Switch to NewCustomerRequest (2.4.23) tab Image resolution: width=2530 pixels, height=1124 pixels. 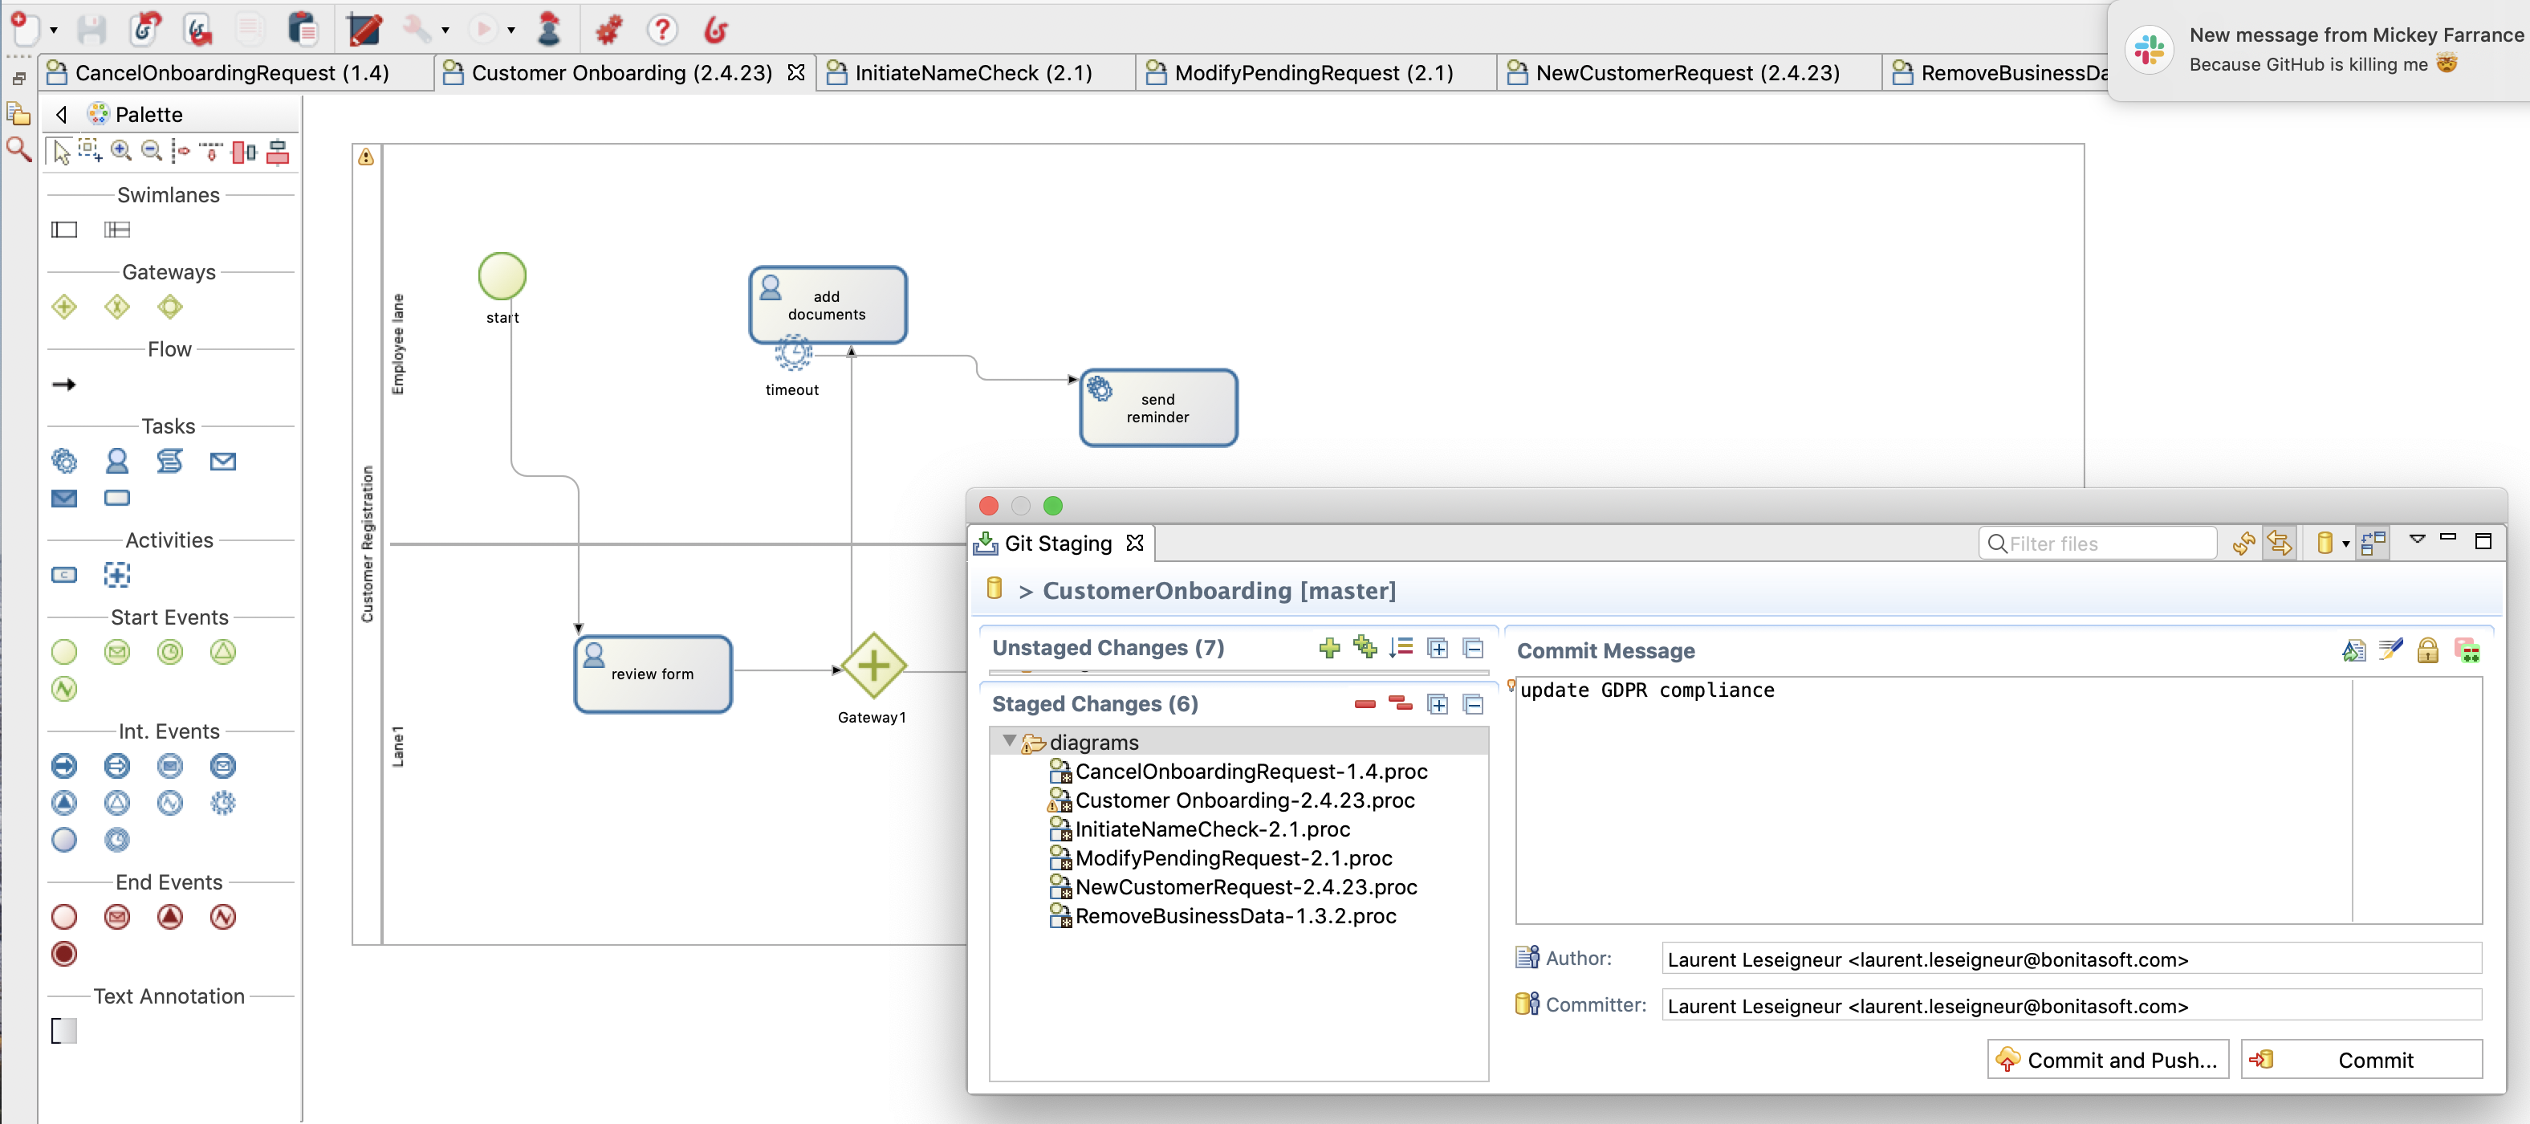(x=1687, y=73)
